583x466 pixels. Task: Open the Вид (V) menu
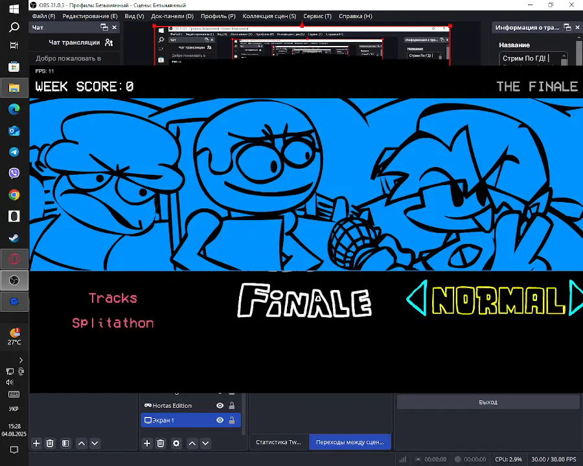134,16
